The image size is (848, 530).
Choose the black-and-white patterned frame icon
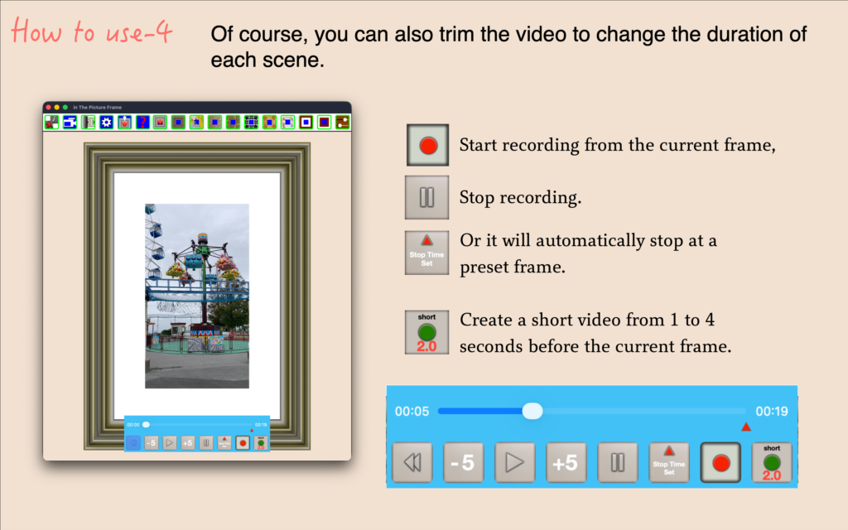pyautogui.click(x=252, y=123)
